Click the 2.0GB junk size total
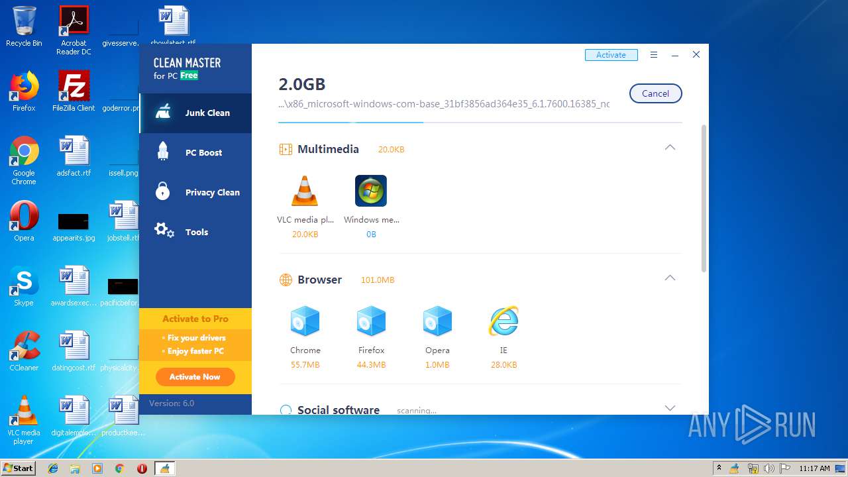This screenshot has width=848, height=477. click(301, 84)
